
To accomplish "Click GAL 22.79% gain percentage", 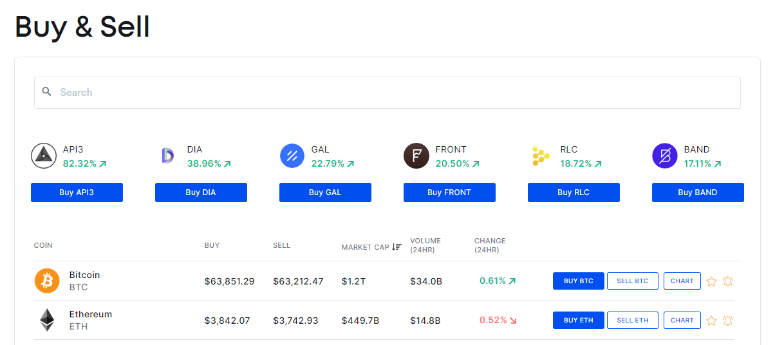I will (328, 163).
